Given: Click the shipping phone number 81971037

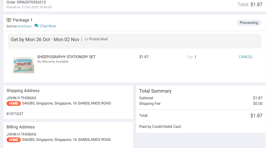Looking at the screenshot, I should [15, 114].
